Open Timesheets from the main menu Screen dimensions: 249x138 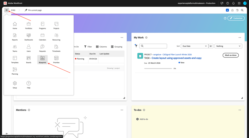click(56, 48)
